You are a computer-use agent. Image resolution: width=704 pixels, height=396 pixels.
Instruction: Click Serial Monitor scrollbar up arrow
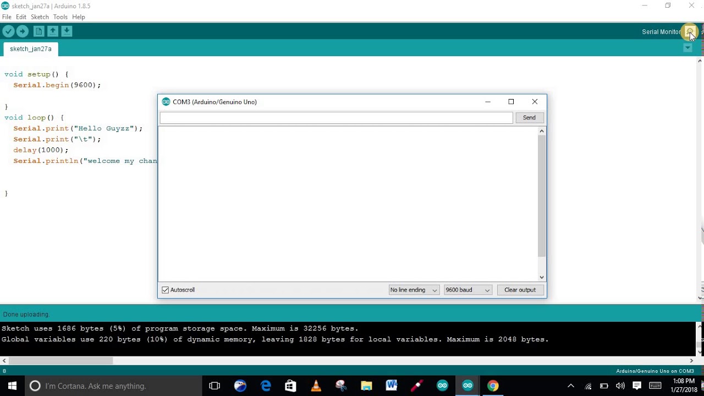(542, 131)
